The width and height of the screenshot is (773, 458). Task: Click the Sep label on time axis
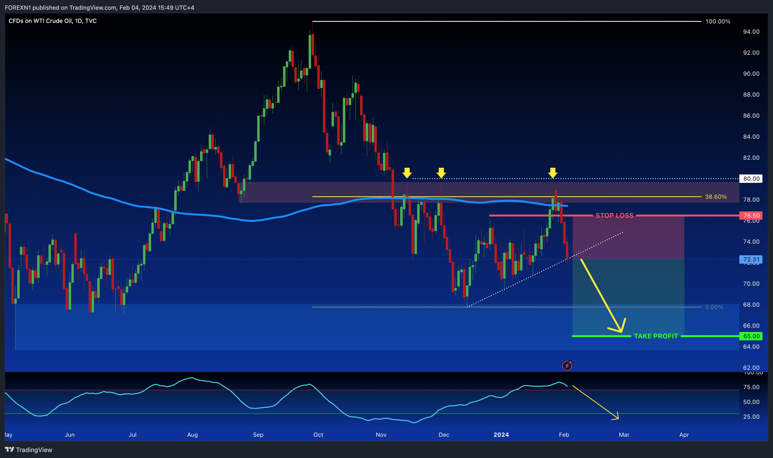258,435
